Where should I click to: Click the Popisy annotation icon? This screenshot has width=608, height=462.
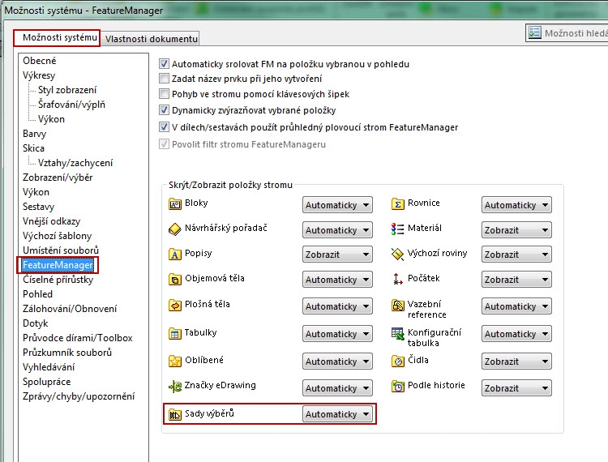tap(174, 255)
